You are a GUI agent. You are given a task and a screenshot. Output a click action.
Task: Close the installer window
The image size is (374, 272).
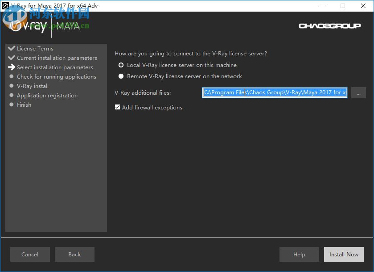[363, 6]
